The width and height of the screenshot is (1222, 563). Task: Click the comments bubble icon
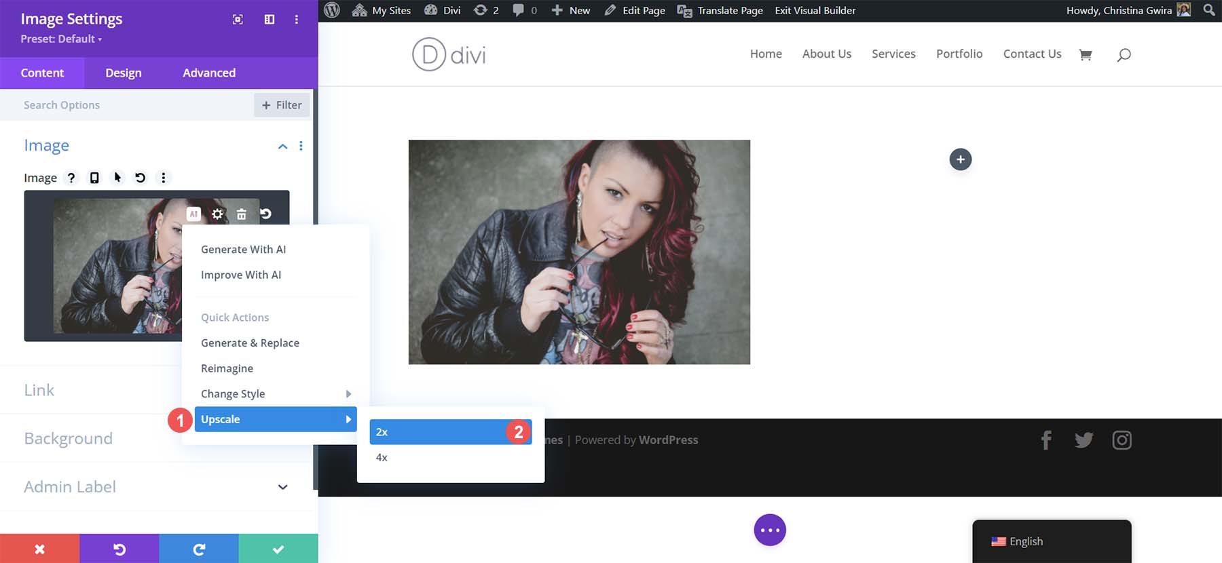(525, 10)
